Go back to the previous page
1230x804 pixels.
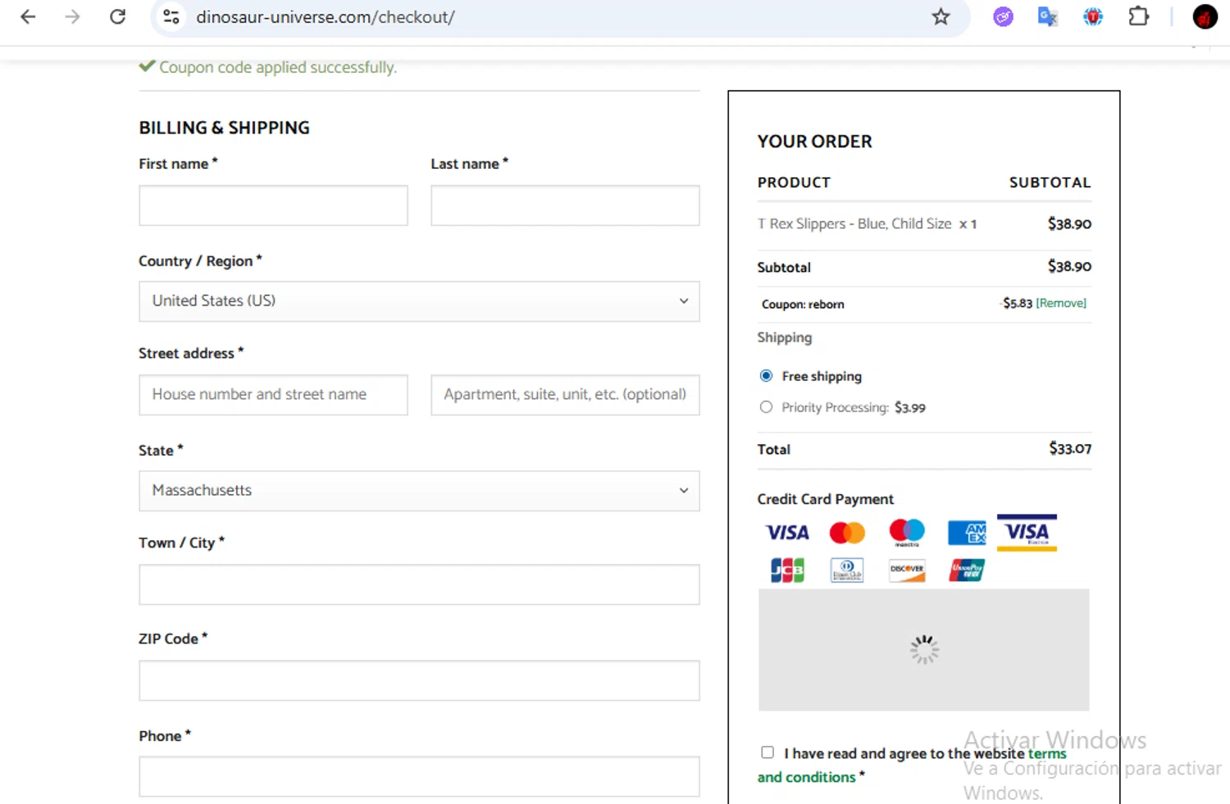(28, 16)
